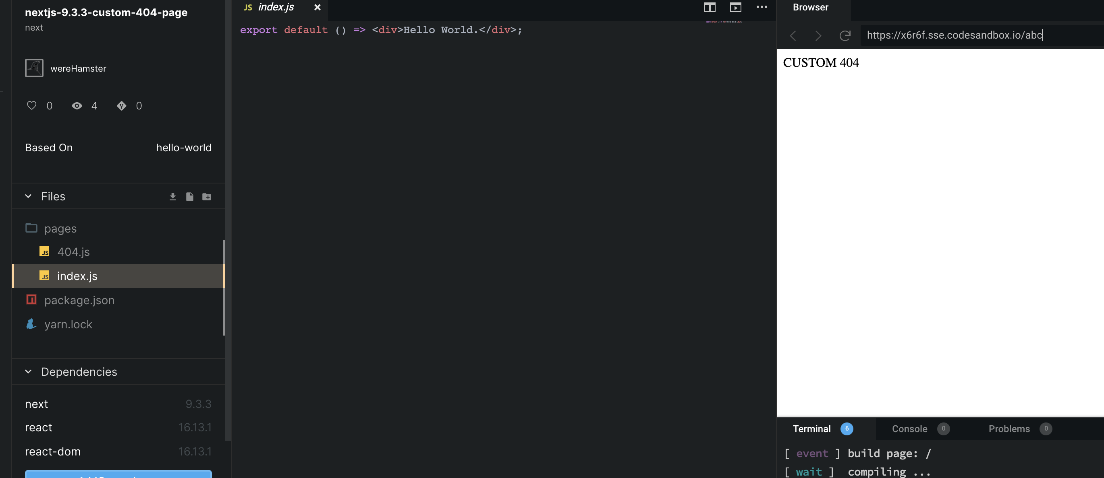Screen dimensions: 1104x478
Task: Open yarn.lock file
Action: pos(118,324)
